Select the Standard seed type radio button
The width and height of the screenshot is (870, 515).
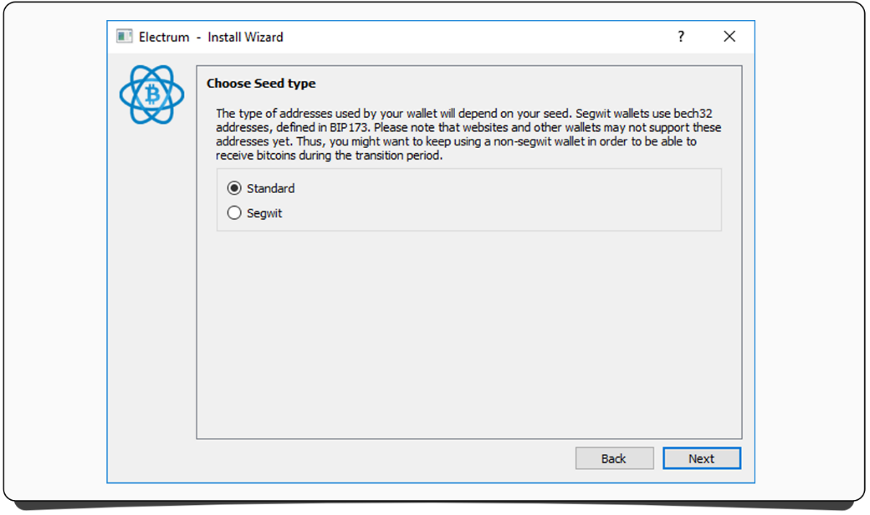coord(234,188)
